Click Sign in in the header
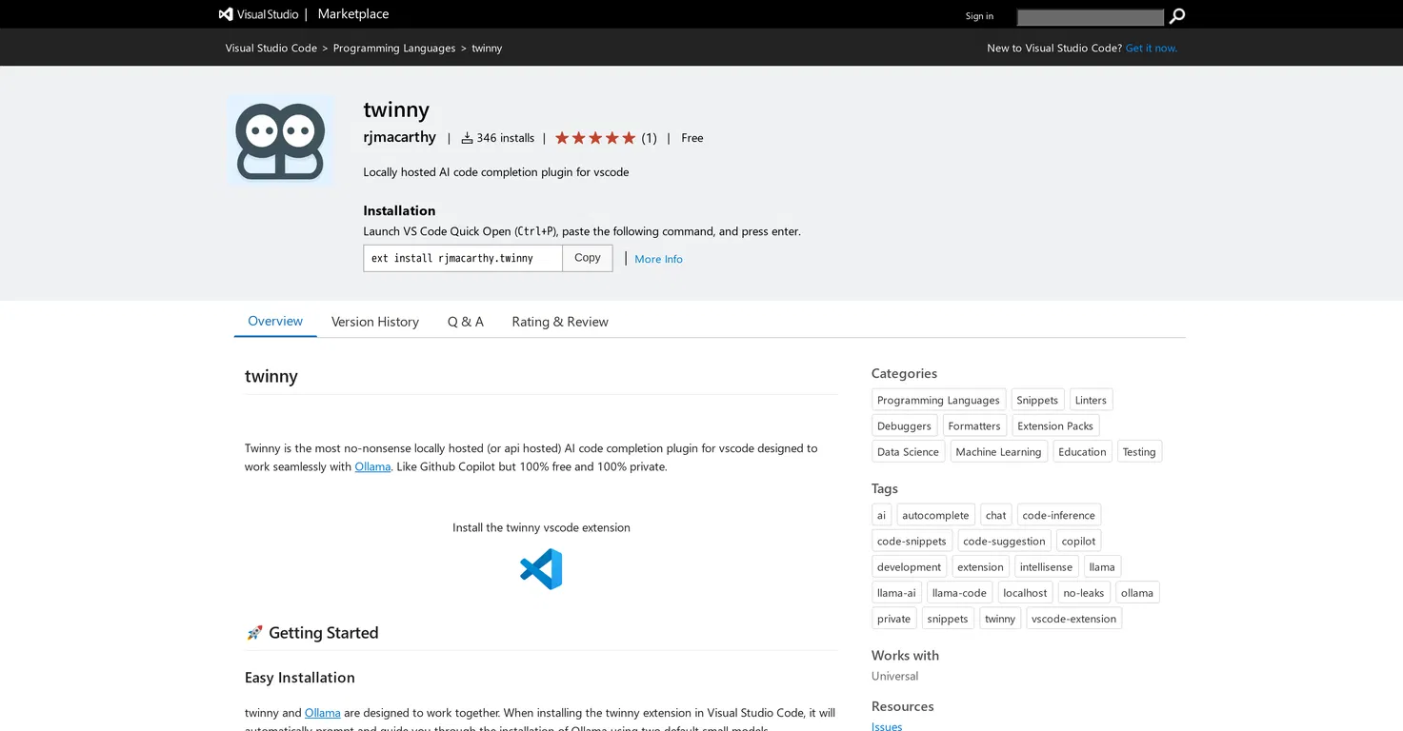Screen dimensions: 1403x731 click(979, 16)
